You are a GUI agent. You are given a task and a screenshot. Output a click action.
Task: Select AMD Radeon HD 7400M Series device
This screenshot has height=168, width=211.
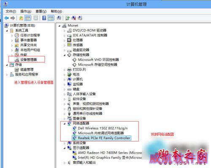[x=110, y=153]
